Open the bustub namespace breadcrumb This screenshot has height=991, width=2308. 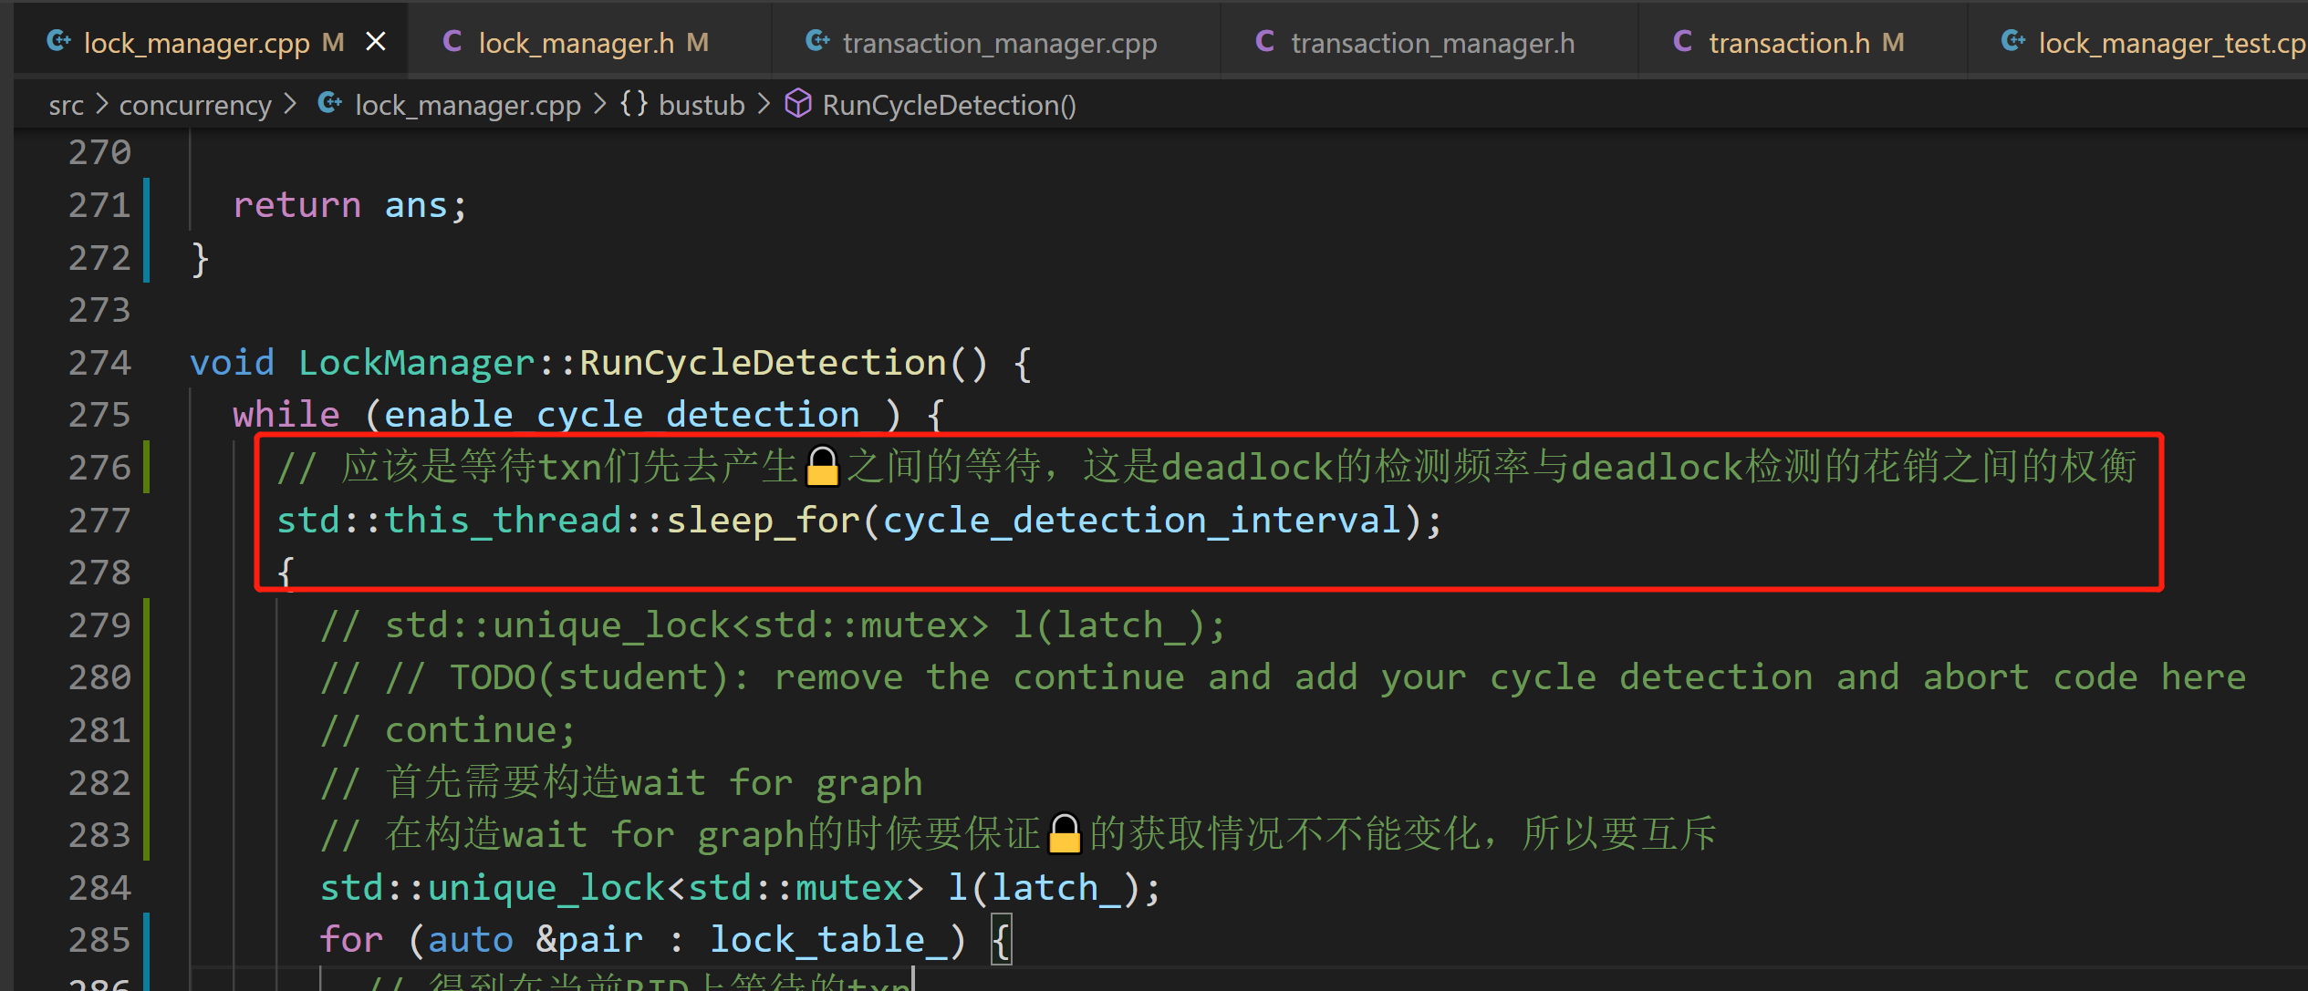pyautogui.click(x=702, y=106)
